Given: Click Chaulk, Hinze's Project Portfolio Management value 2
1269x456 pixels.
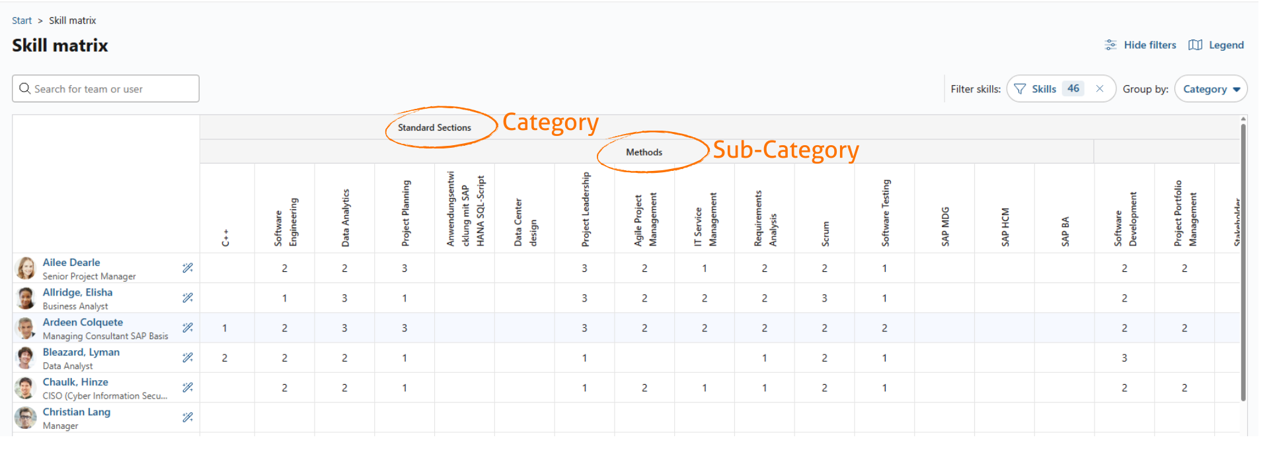Looking at the screenshot, I should click(1184, 387).
